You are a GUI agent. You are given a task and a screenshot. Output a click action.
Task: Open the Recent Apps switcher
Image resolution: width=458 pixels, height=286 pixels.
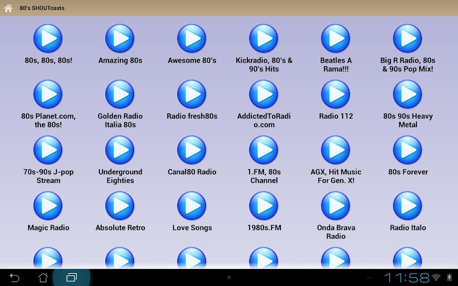tap(72, 277)
